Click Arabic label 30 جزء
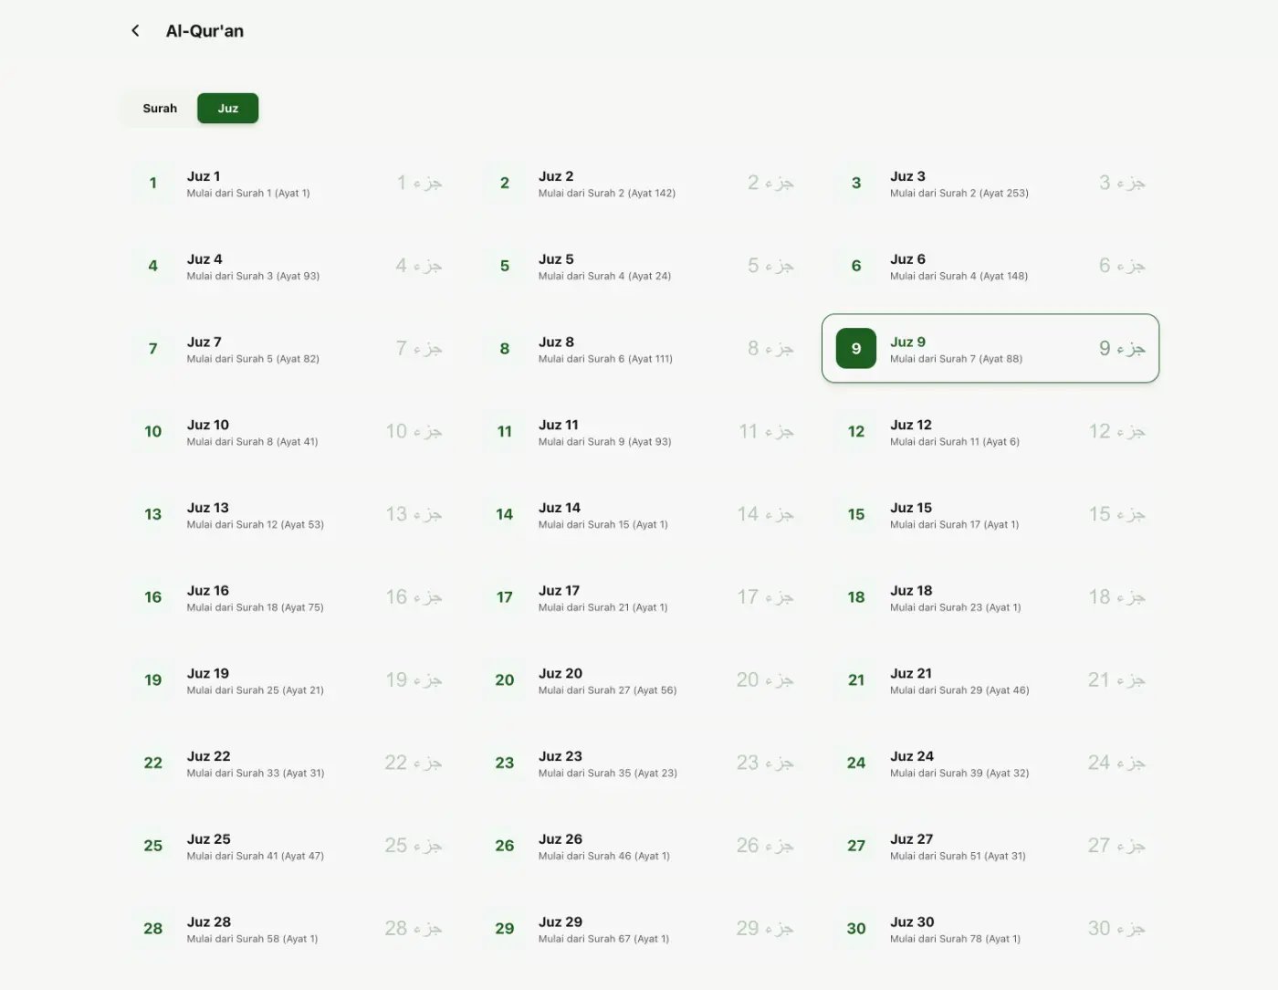 [1116, 929]
